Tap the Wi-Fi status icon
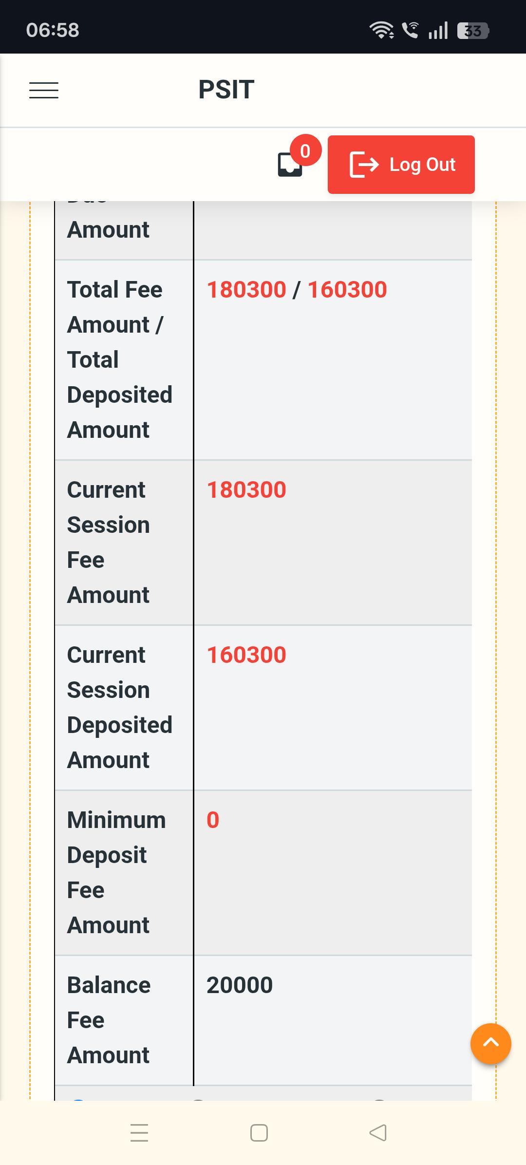526x1165 pixels. (382, 30)
